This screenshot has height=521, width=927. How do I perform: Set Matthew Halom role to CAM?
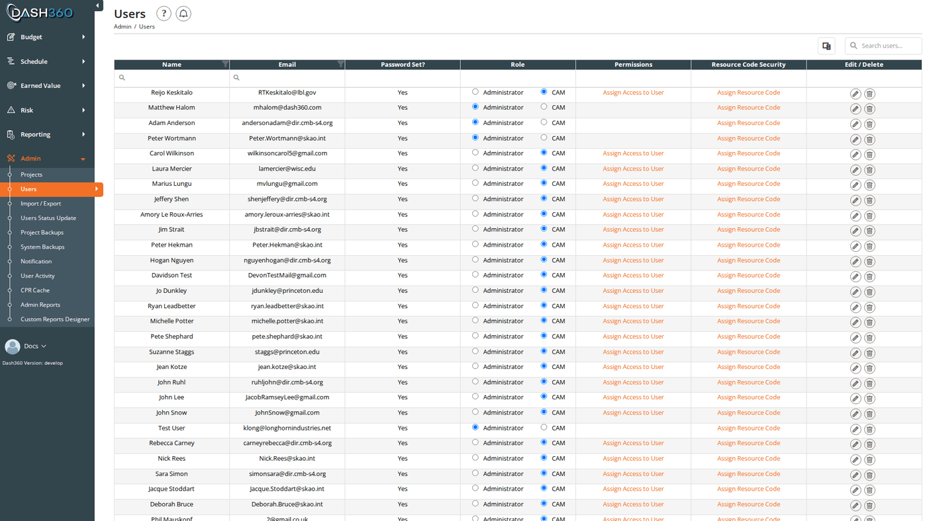tap(544, 106)
